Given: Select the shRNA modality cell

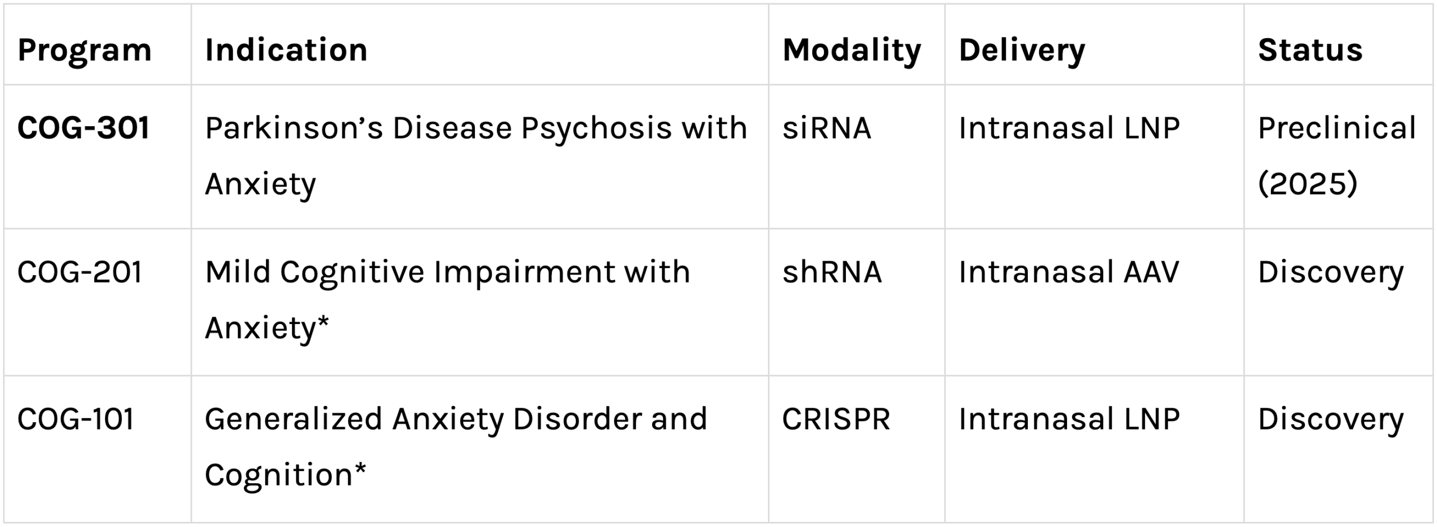Looking at the screenshot, I should point(857,302).
